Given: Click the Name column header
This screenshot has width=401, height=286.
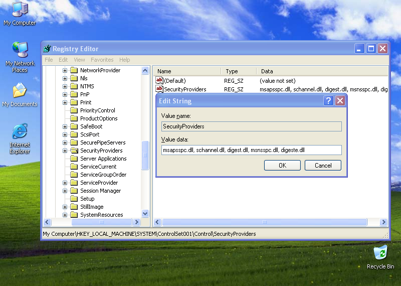Looking at the screenshot, I should pyautogui.click(x=187, y=71).
